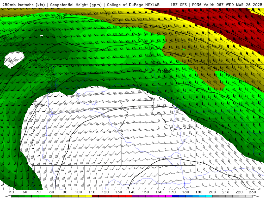The image size is (264, 198).
Task: Select the bright red swatch ending at 140
Action: (129, 196)
